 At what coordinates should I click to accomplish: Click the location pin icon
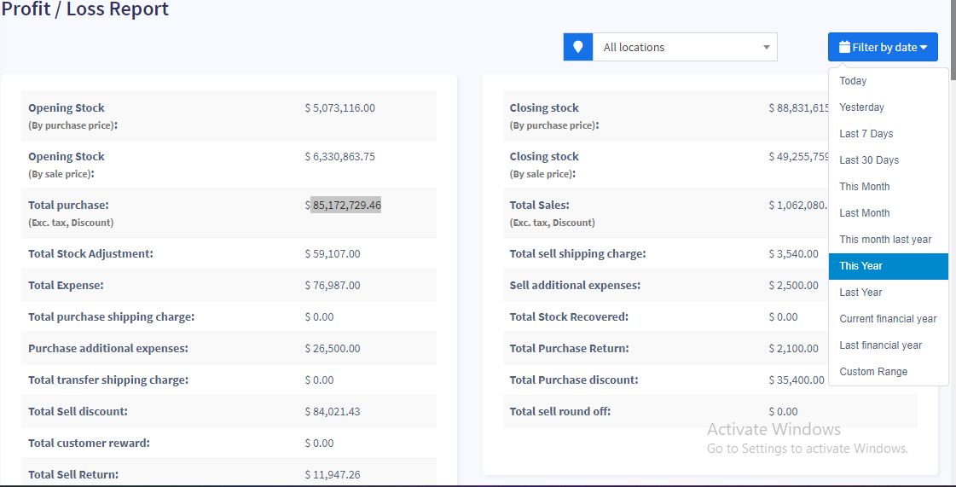point(578,47)
